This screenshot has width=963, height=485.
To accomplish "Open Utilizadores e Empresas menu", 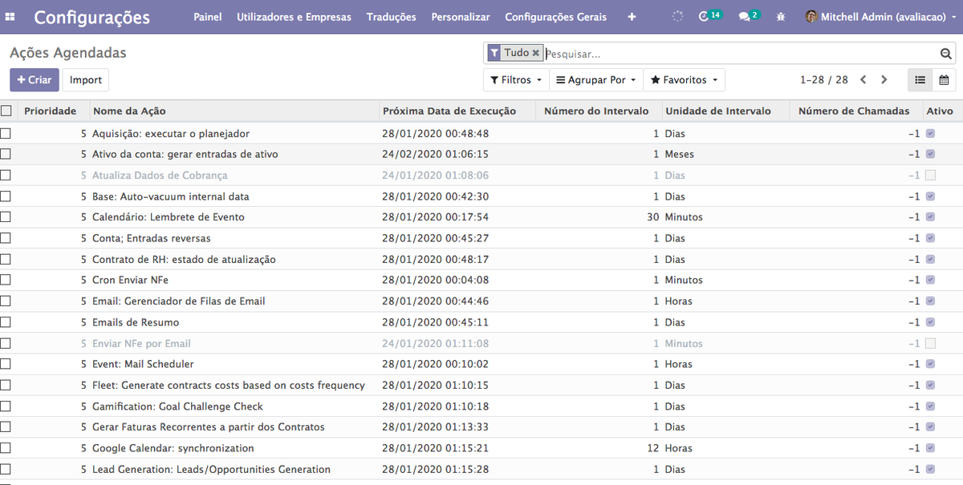I will click(x=295, y=17).
